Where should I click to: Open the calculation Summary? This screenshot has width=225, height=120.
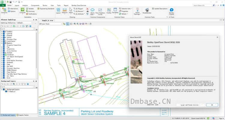coord(30,11)
